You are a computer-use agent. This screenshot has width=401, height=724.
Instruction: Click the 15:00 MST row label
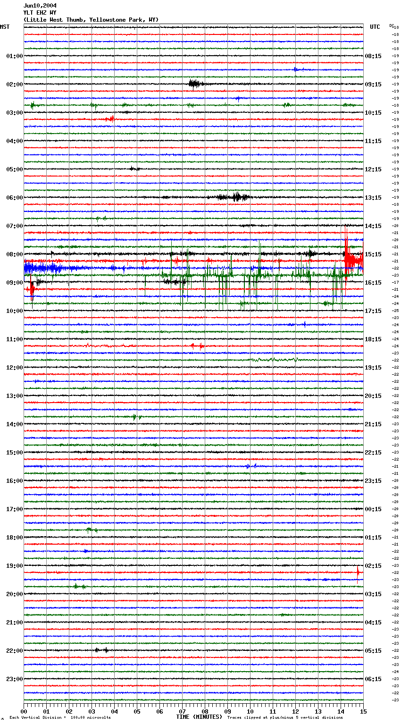15,453
